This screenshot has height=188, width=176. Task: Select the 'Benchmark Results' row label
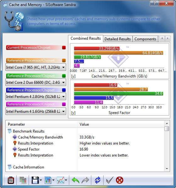[x=29, y=131]
